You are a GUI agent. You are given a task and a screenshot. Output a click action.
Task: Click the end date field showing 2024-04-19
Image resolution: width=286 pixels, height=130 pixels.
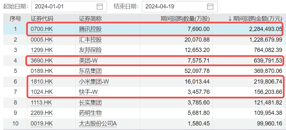[x=180, y=6]
